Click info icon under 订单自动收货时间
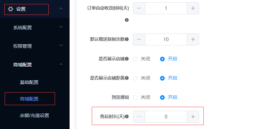Image resolution: width=276 pixels, height=129 pixels. point(127,20)
